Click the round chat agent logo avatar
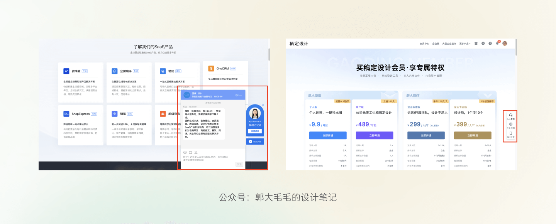Viewport: 556px width, 224px height. pyautogui.click(x=187, y=95)
